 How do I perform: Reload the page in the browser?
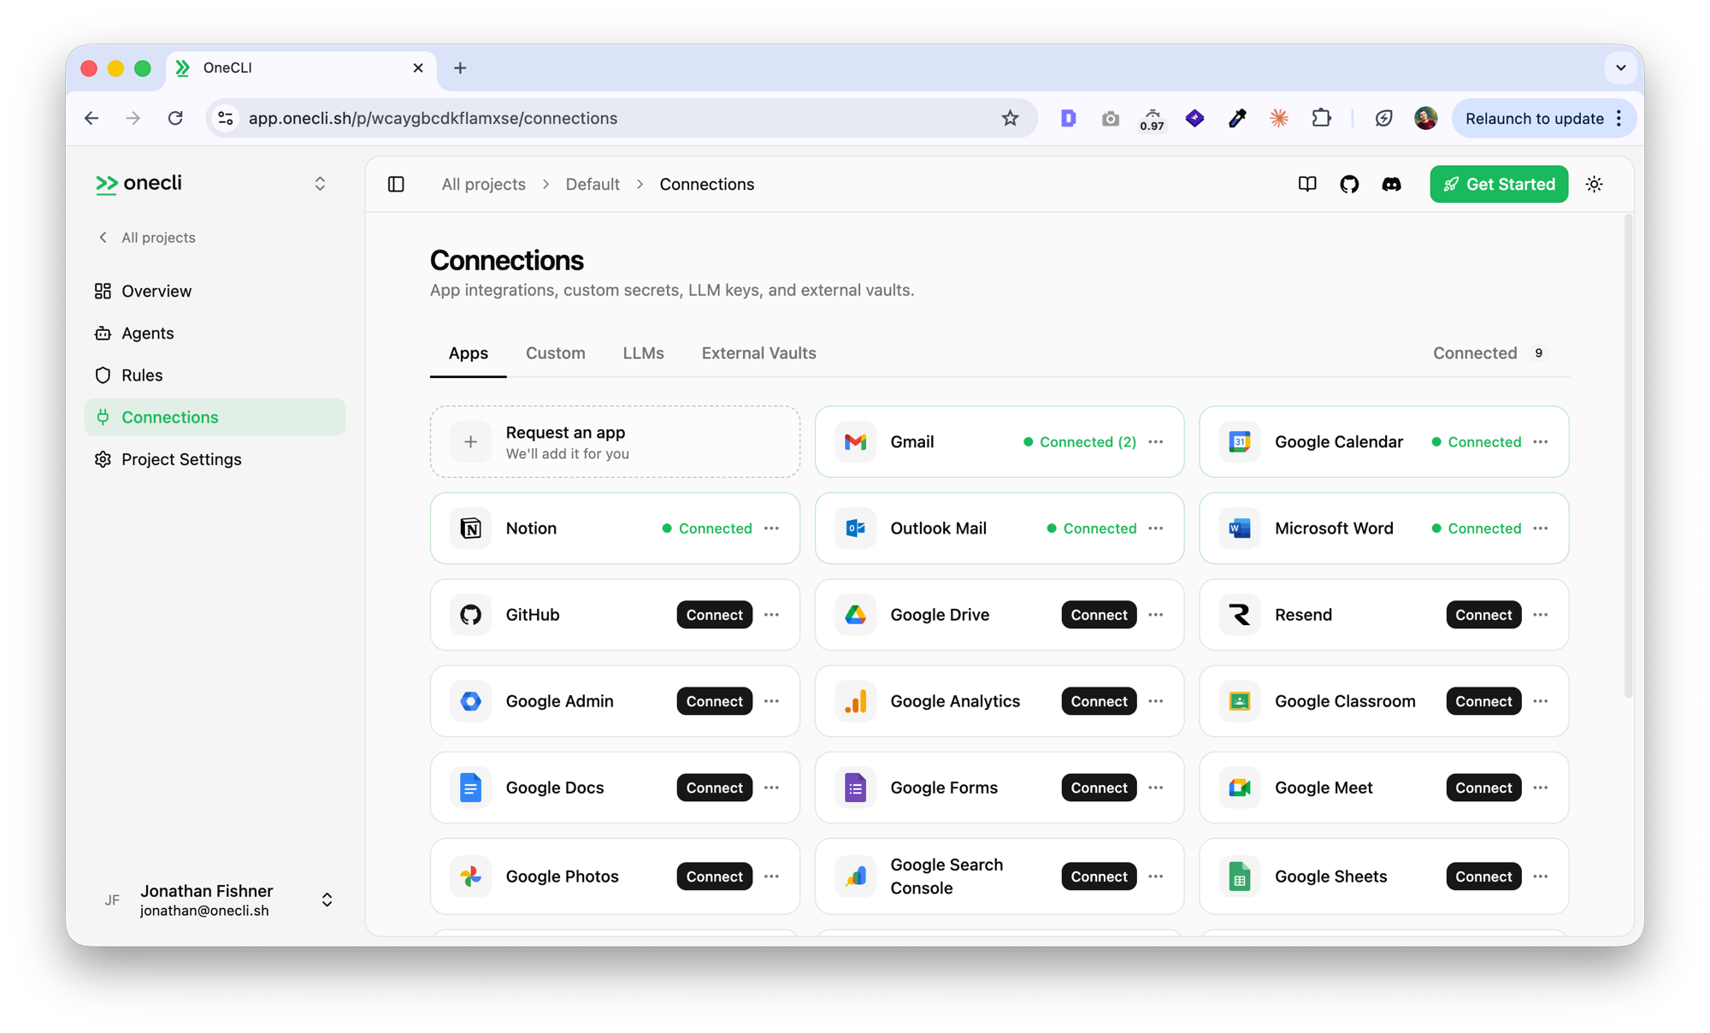[x=175, y=118]
